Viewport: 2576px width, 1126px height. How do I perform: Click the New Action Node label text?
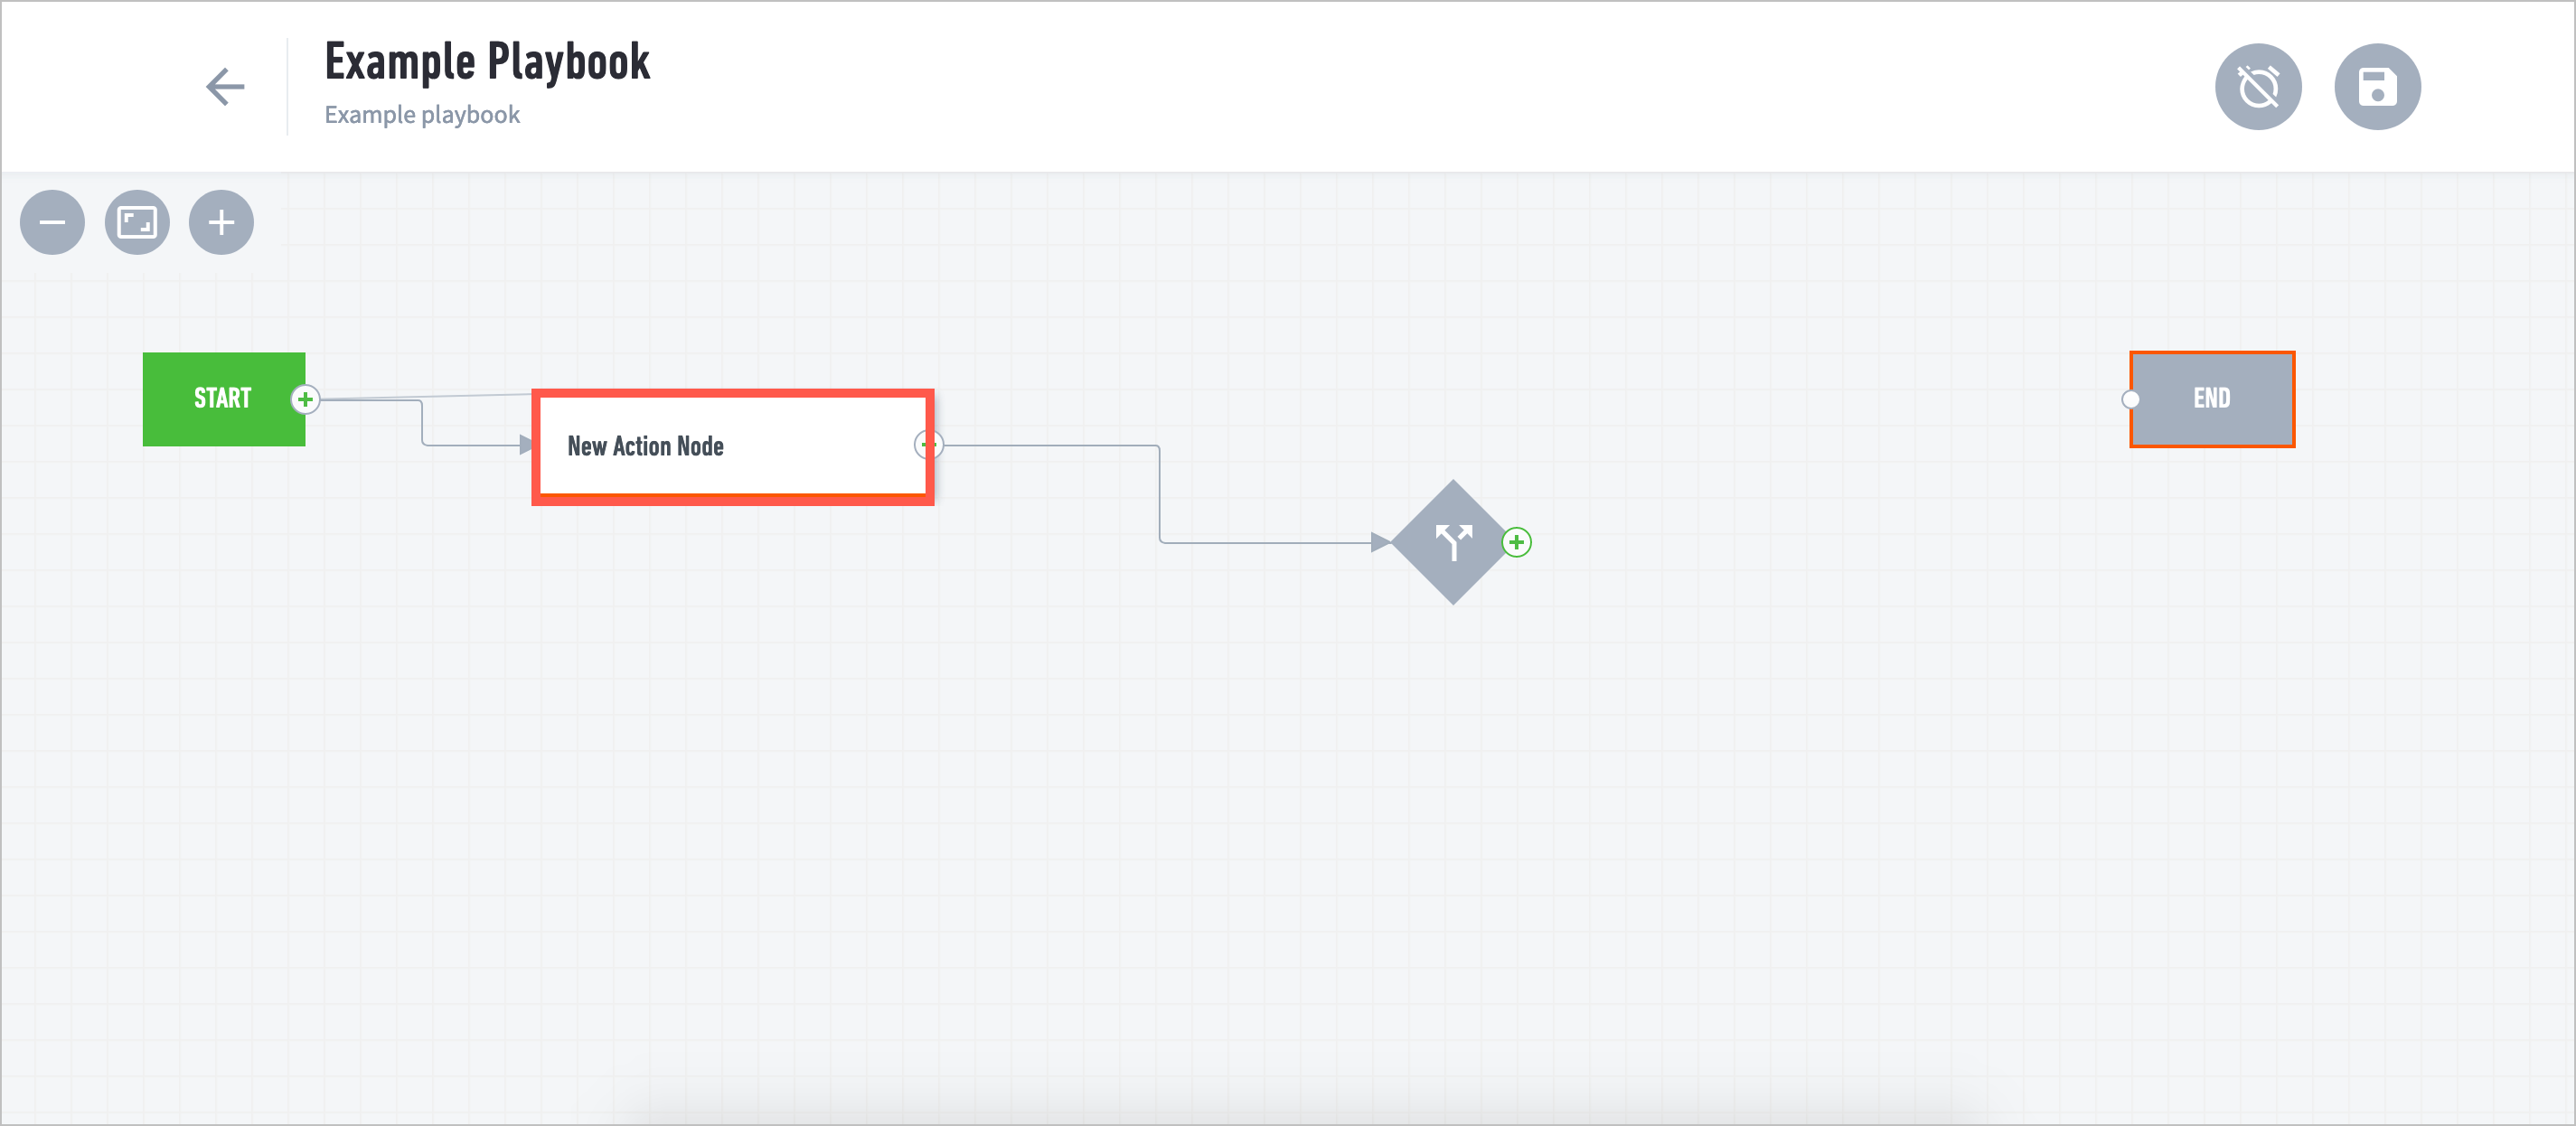(645, 446)
